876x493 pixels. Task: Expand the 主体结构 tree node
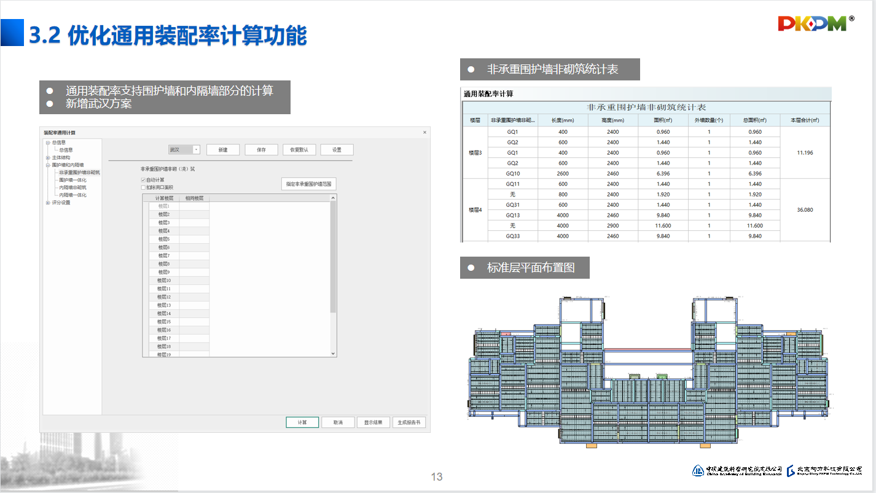tap(47, 158)
